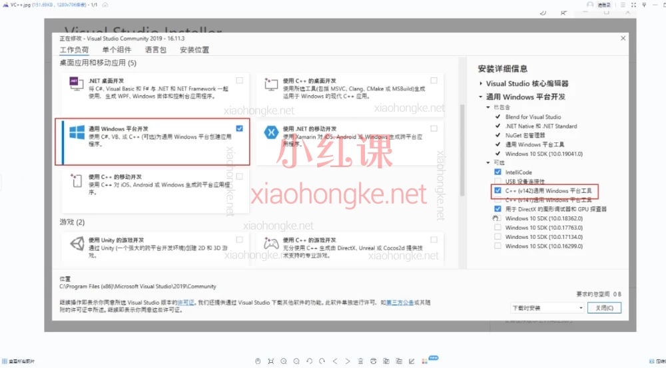Click the login text beside the avatar
The height and width of the screenshot is (368, 666).
603,5
